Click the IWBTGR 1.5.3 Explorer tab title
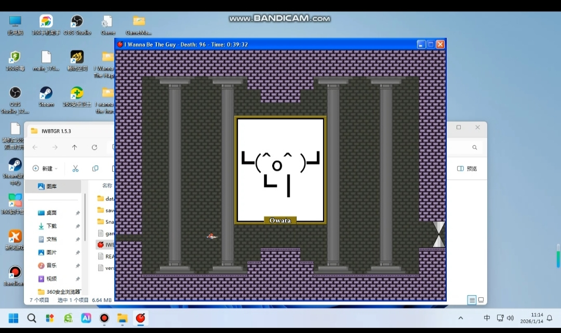This screenshot has height=333, width=561. coord(56,131)
